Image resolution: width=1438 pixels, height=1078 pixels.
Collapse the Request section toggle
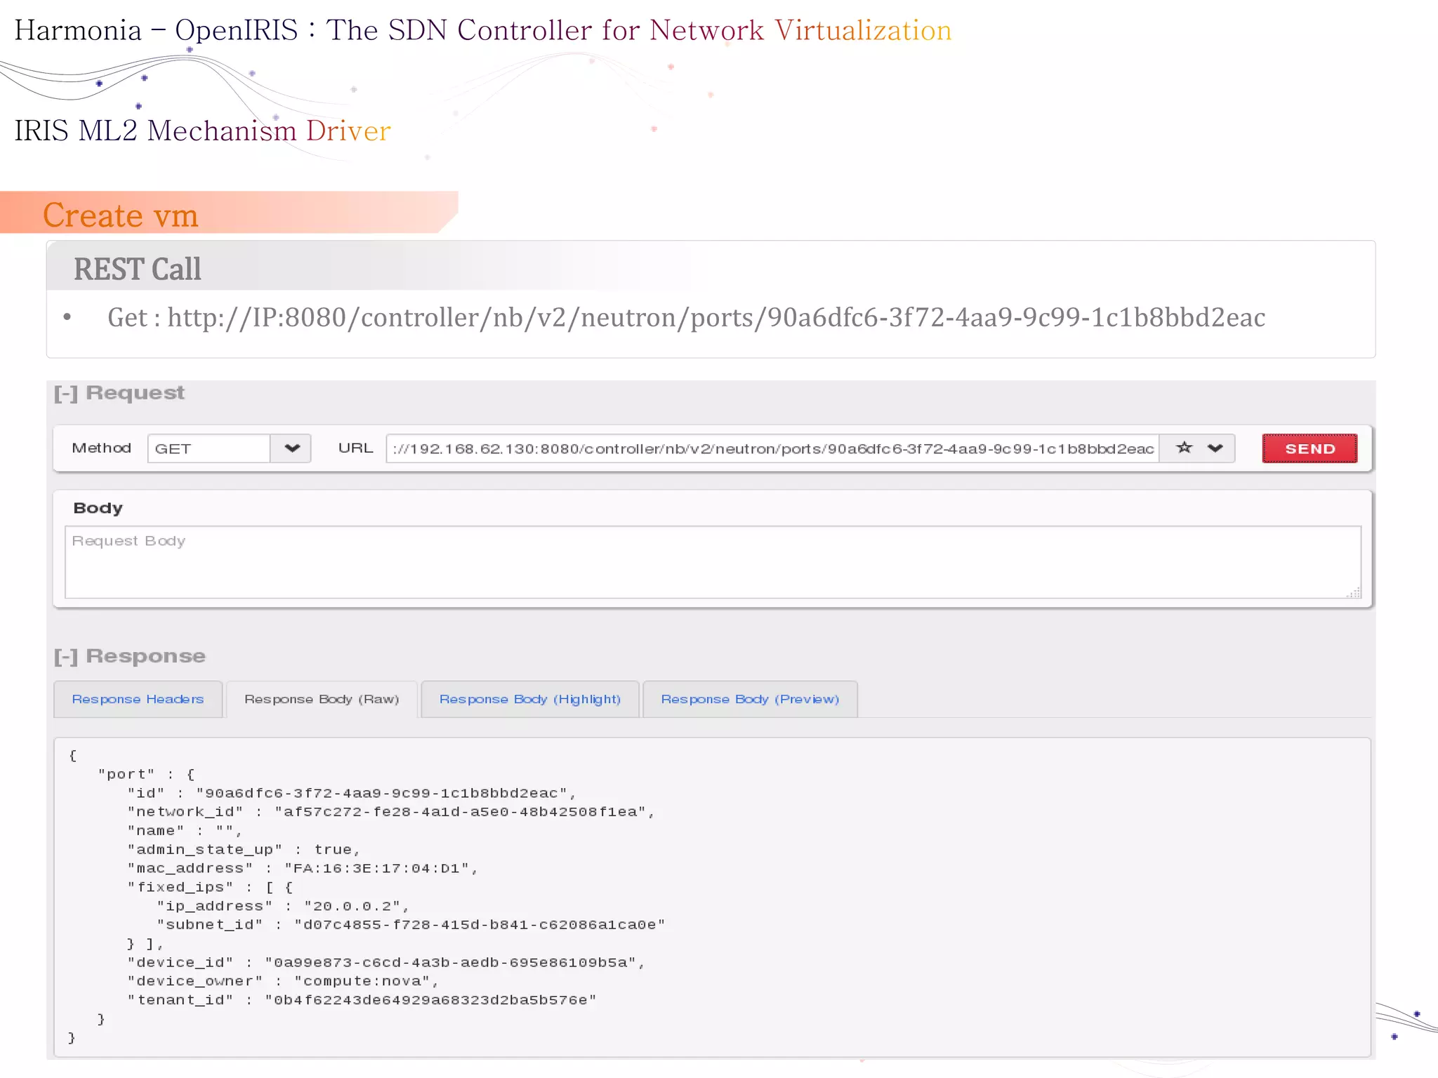(66, 394)
